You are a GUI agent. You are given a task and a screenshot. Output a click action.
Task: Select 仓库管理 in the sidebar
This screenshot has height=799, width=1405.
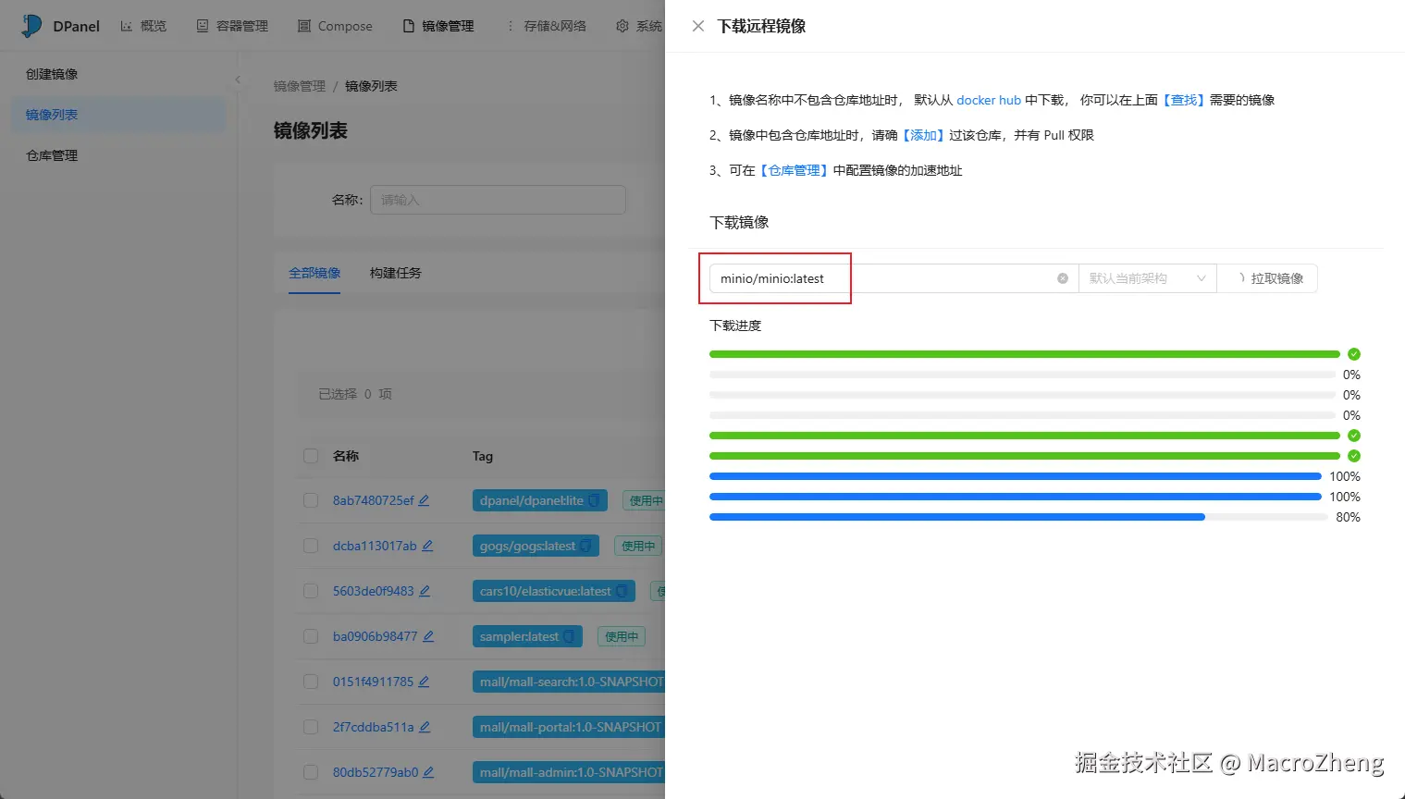118,155
